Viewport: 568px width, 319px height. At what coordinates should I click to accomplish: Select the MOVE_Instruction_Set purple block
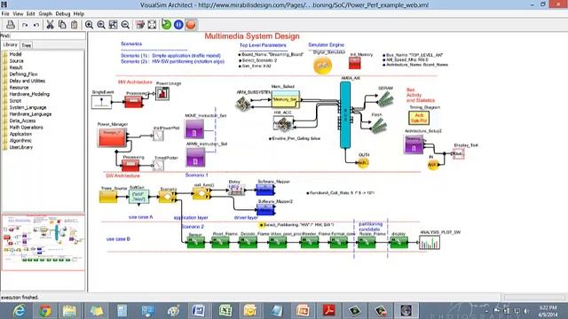click(194, 128)
